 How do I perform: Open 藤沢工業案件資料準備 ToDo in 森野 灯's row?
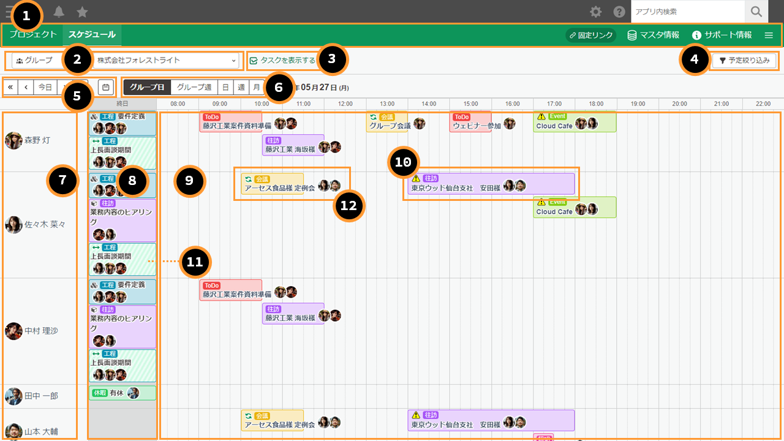[x=231, y=121]
